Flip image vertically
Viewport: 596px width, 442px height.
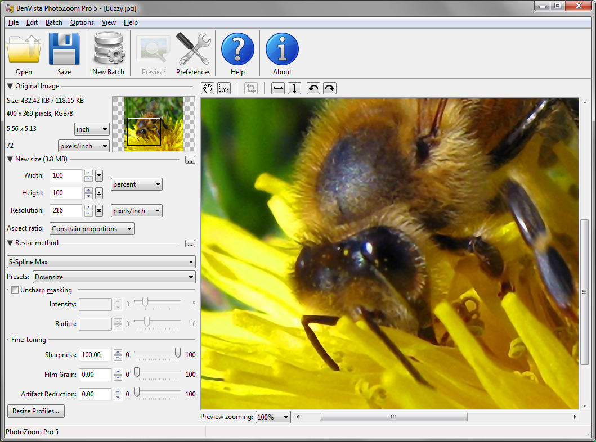pyautogui.click(x=294, y=88)
